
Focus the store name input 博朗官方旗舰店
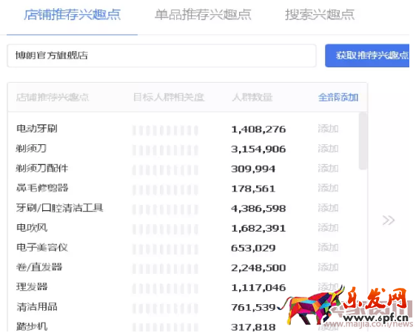tap(161, 55)
